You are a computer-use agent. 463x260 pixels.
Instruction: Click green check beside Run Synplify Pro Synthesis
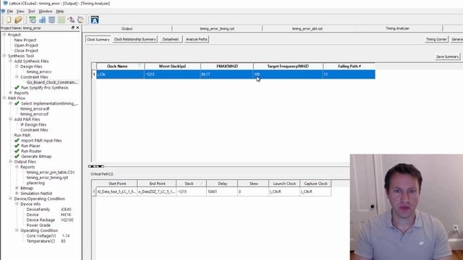click(x=17, y=87)
